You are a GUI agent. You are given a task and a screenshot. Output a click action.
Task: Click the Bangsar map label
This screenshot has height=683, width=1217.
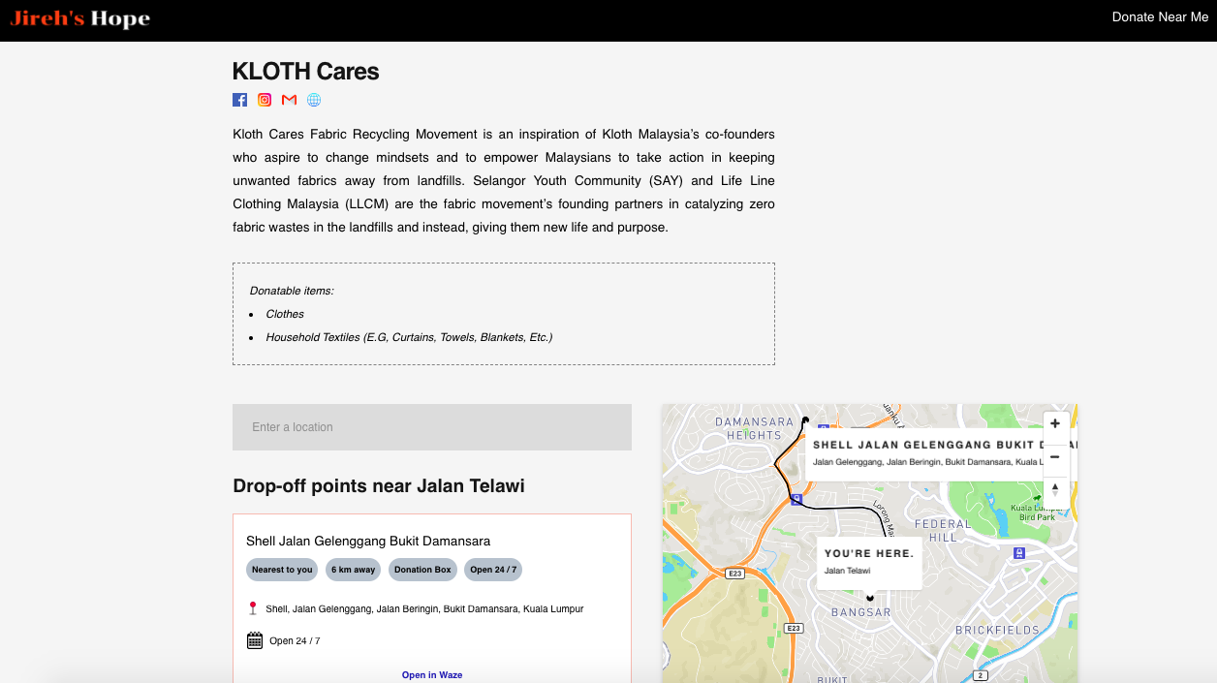tap(861, 612)
